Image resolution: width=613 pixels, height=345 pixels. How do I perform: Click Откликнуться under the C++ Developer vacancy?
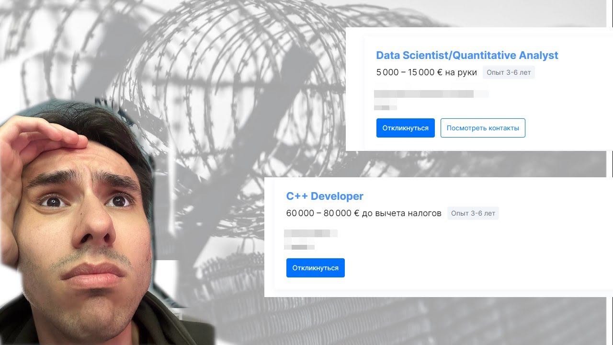coord(316,268)
